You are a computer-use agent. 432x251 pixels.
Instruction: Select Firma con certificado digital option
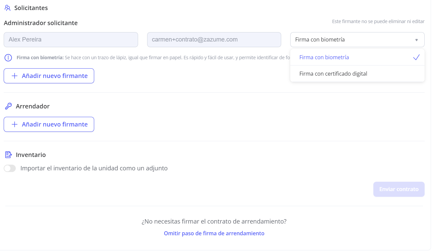tap(333, 74)
